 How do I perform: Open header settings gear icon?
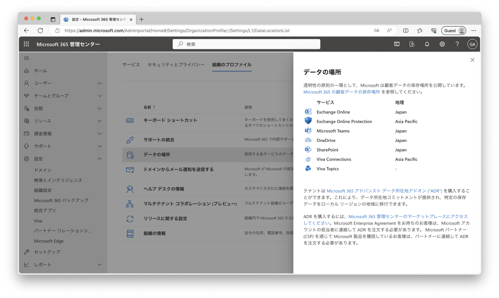pyautogui.click(x=442, y=44)
